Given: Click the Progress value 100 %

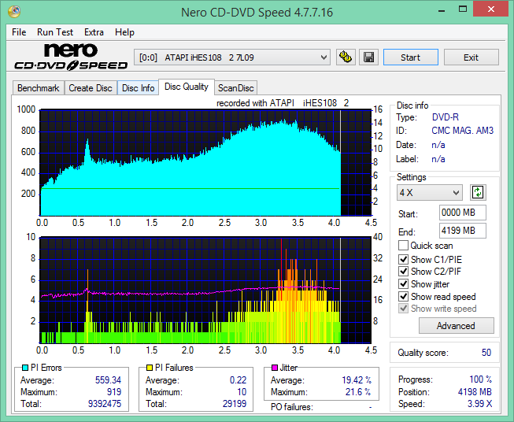Looking at the screenshot, I should point(481,379).
